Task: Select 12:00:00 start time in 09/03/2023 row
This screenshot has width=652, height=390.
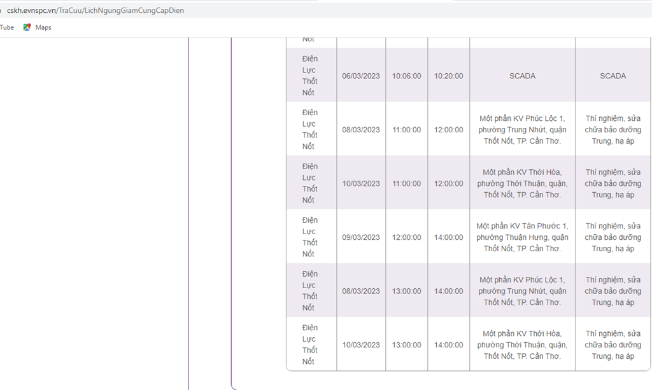Action: [x=406, y=237]
